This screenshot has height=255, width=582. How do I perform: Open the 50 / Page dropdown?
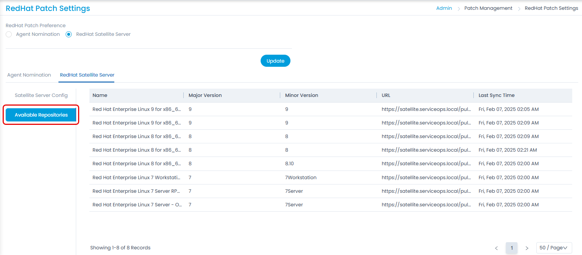coord(554,248)
